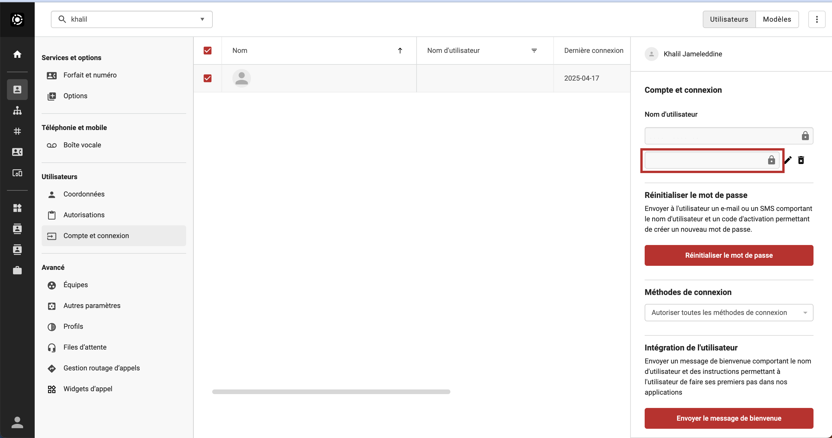
Task: Open Autres paramètres
Action: point(114,306)
